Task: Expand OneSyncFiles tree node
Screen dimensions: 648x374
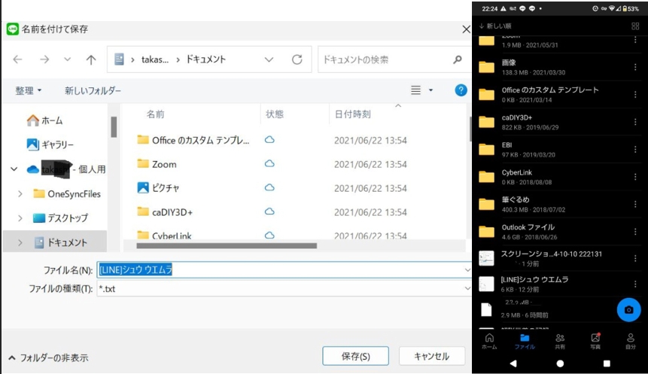Action: (x=20, y=193)
